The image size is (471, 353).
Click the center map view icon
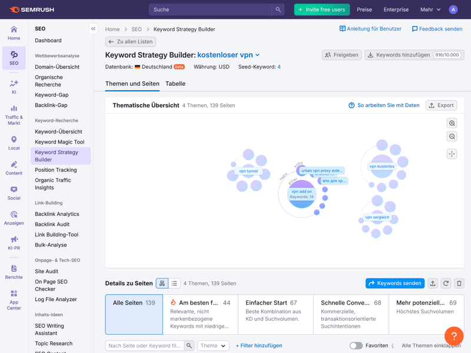[x=452, y=154]
